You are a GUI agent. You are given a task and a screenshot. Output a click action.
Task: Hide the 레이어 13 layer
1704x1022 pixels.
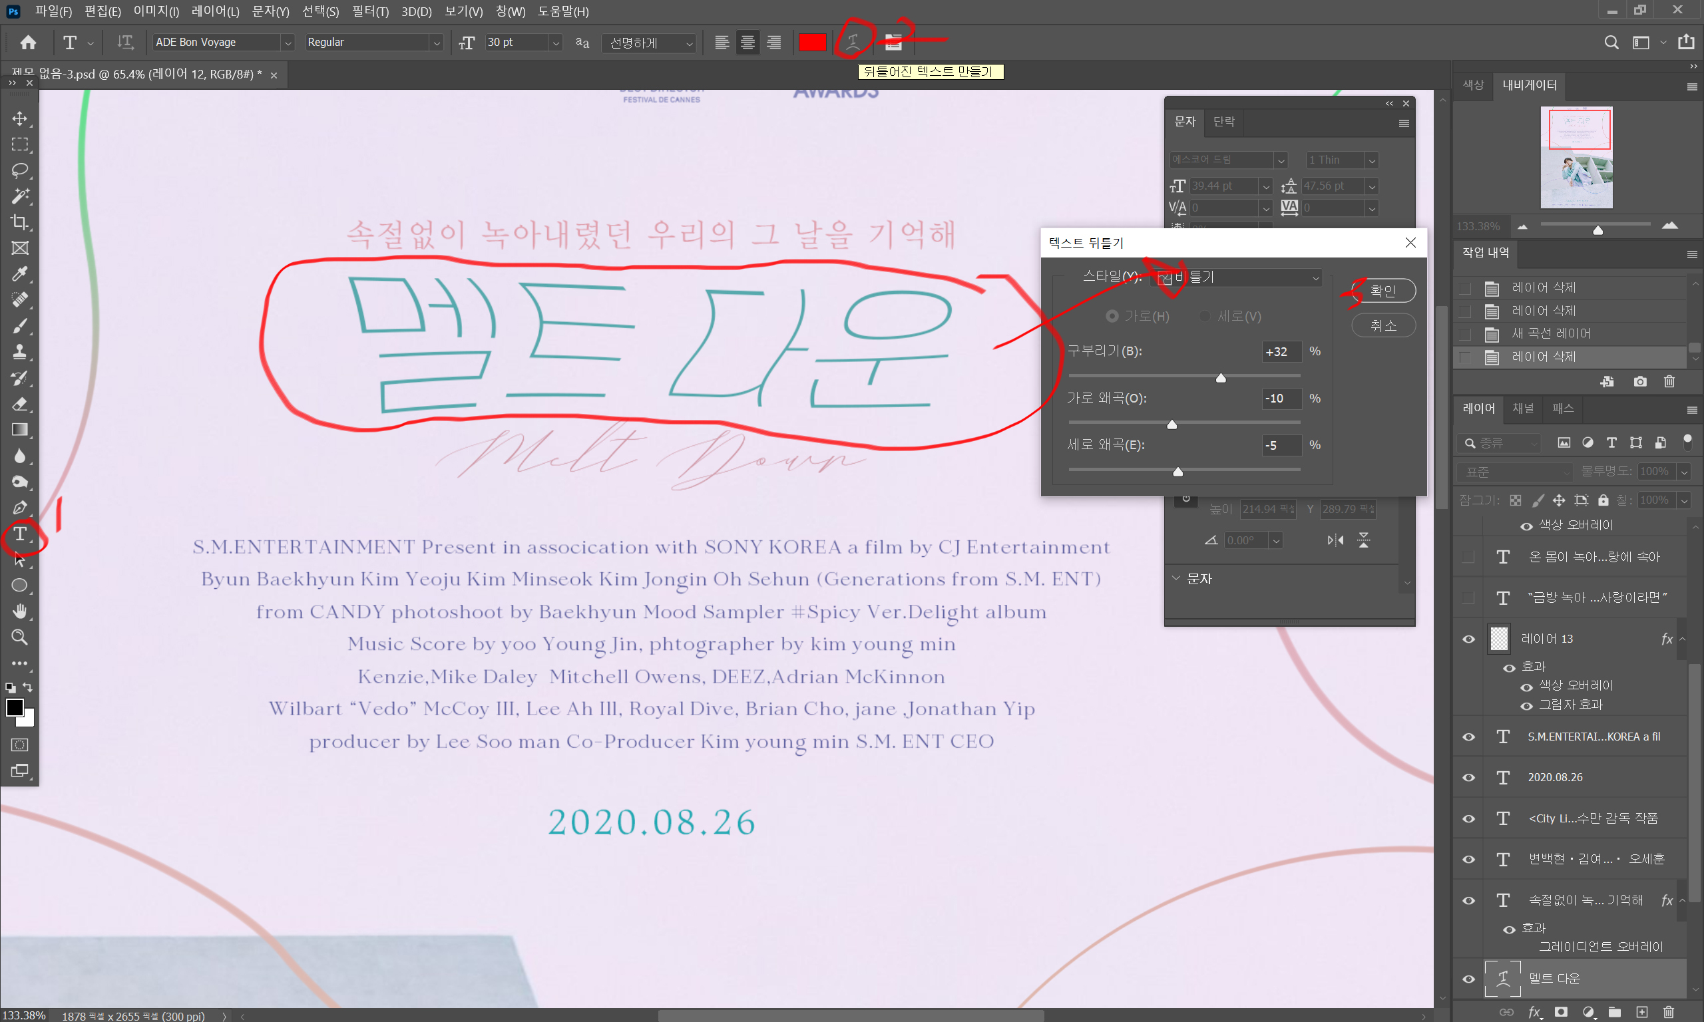click(1468, 639)
